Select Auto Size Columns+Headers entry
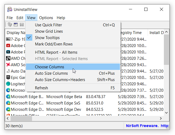The image size is (175, 135). 73,80
